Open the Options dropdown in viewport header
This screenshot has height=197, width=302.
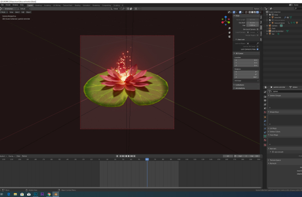pyautogui.click(x=257, y=9)
